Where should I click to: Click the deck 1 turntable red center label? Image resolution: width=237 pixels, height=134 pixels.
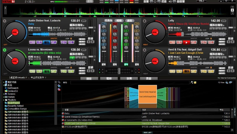(15, 32)
